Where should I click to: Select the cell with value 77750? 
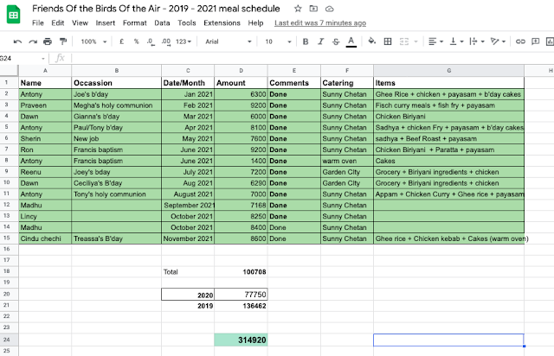(241, 295)
